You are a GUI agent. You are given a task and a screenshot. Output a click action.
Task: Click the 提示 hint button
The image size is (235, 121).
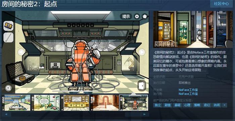click(x=126, y=16)
